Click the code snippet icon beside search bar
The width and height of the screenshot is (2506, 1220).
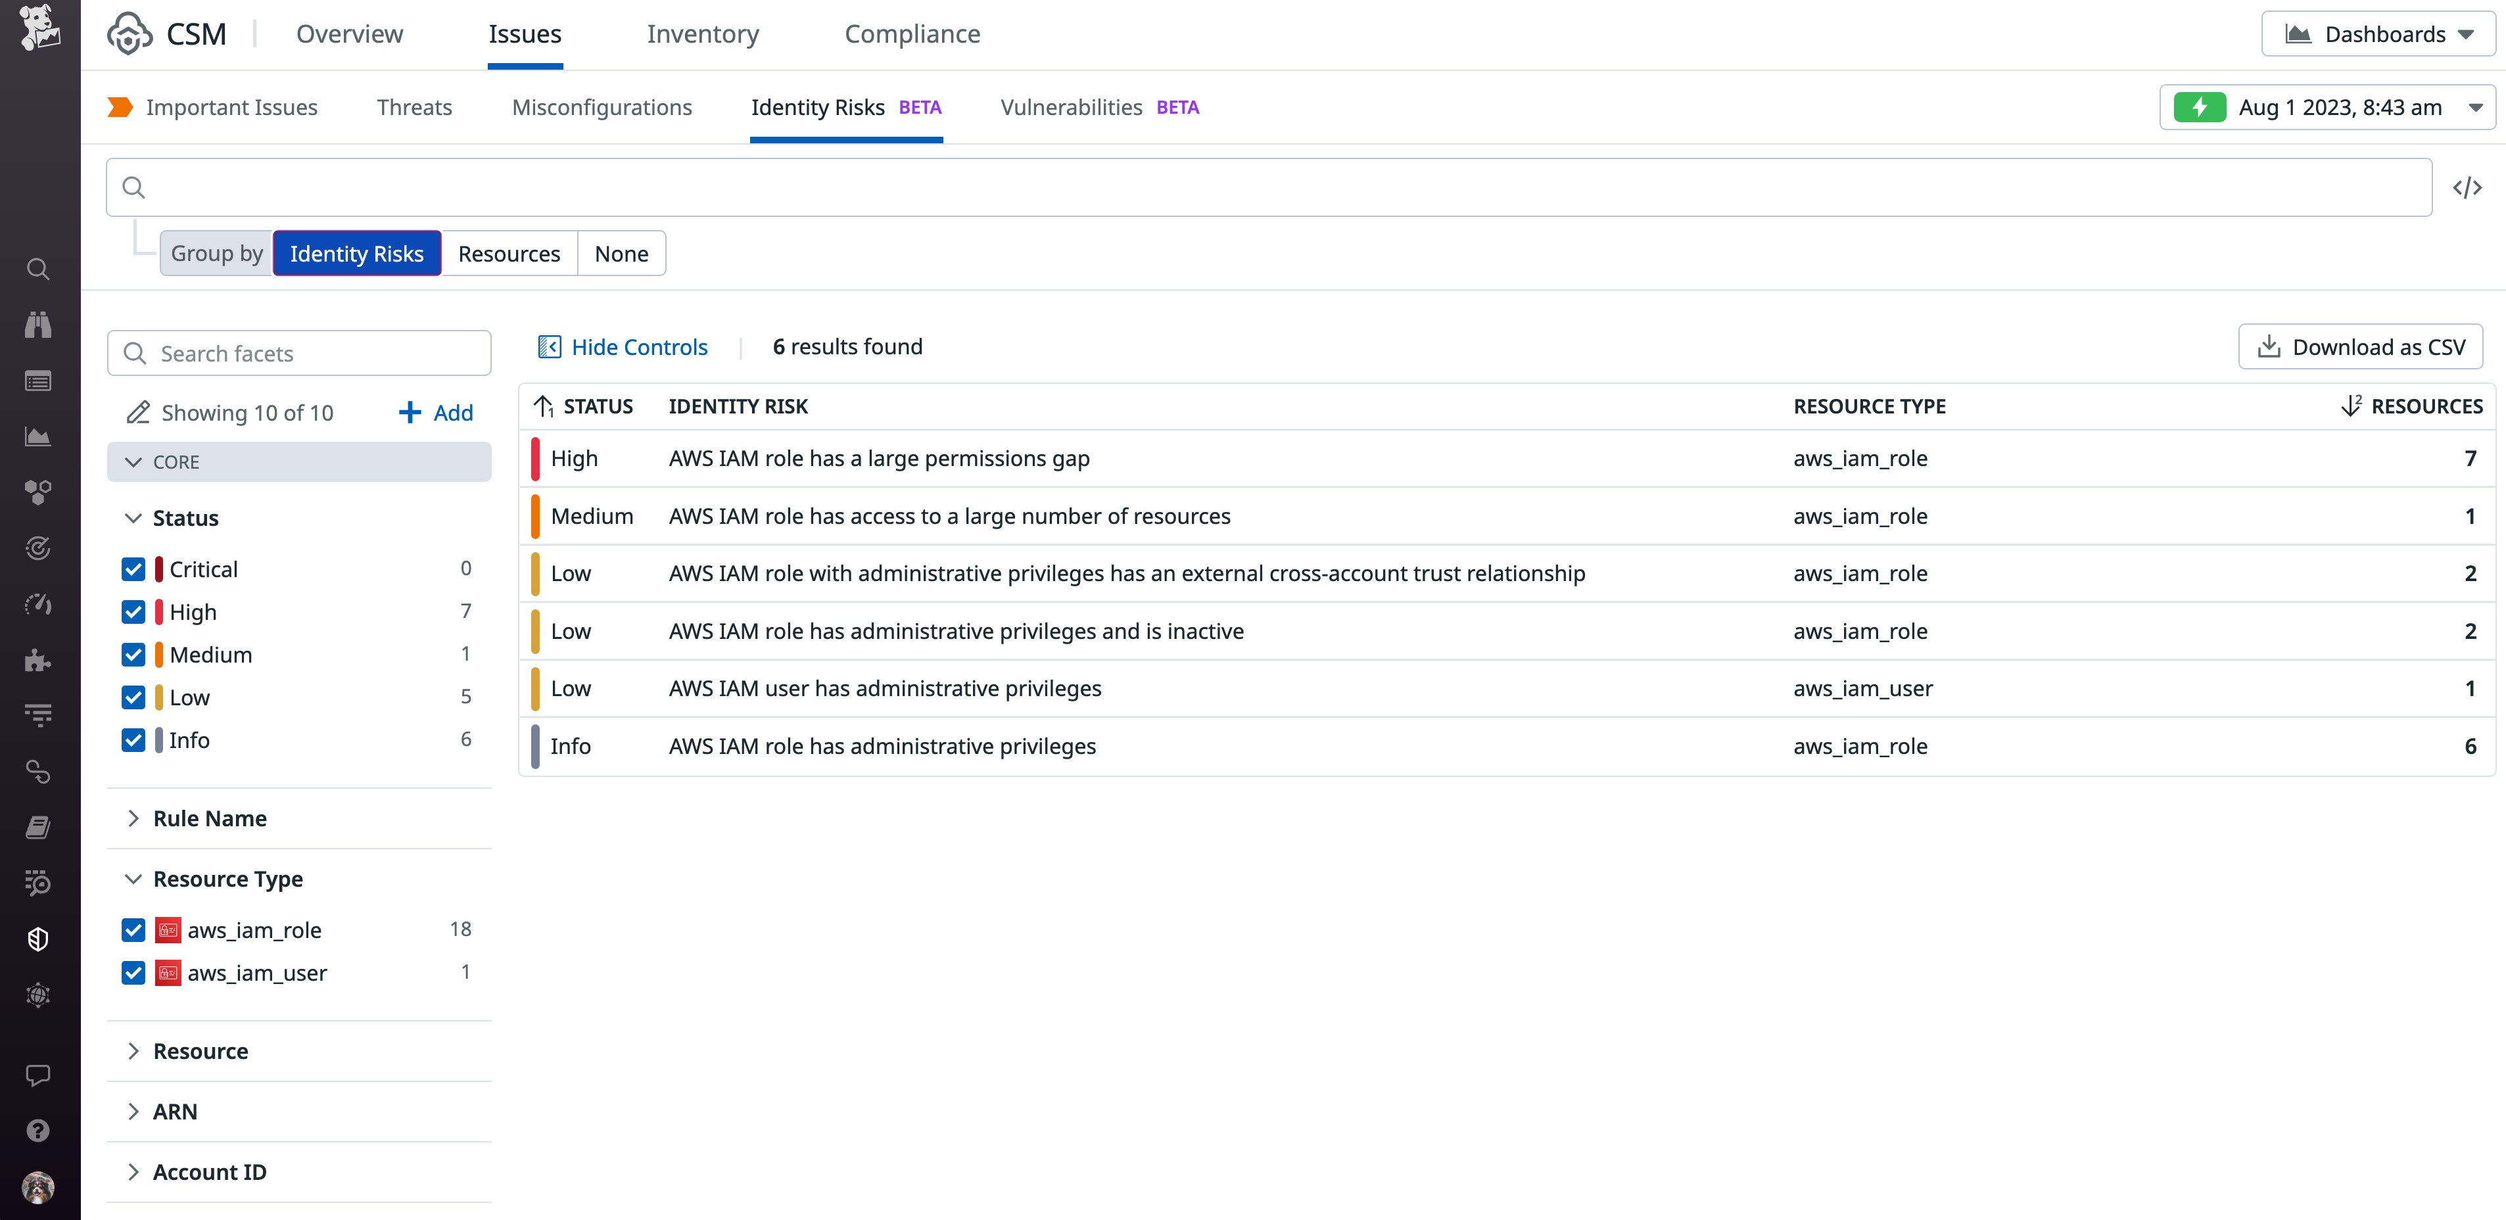pos(2467,188)
